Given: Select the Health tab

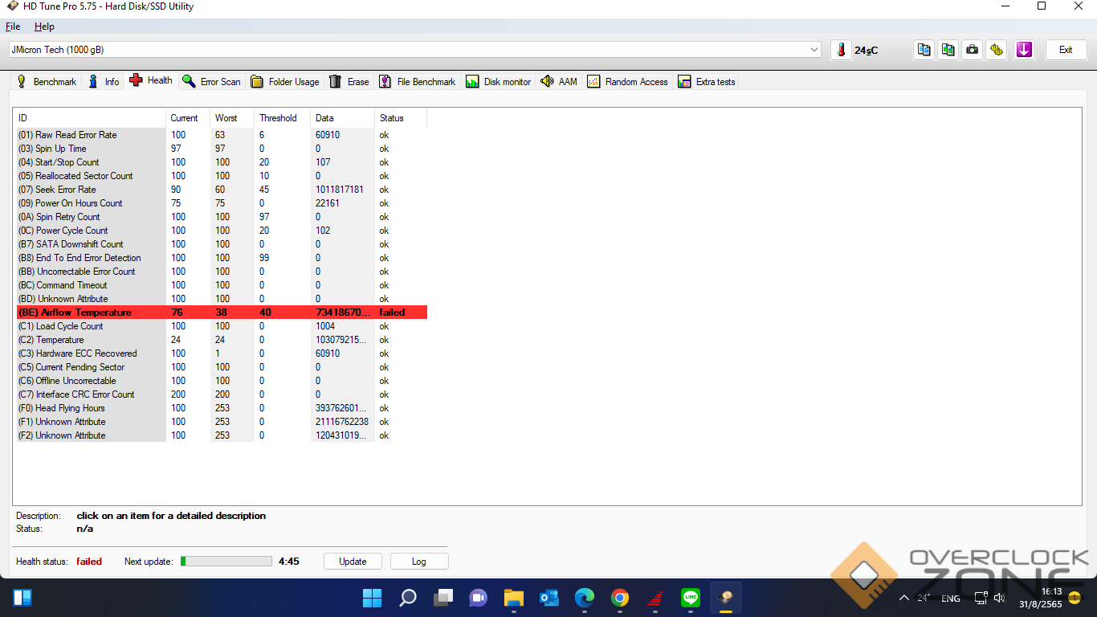Looking at the screenshot, I should [x=151, y=80].
